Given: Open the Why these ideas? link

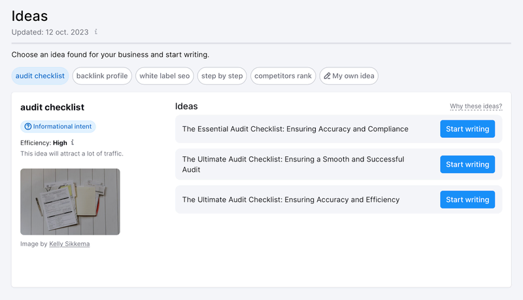Looking at the screenshot, I should coord(476,107).
